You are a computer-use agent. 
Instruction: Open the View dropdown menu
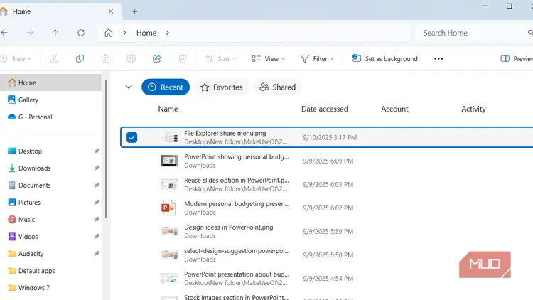(269, 59)
